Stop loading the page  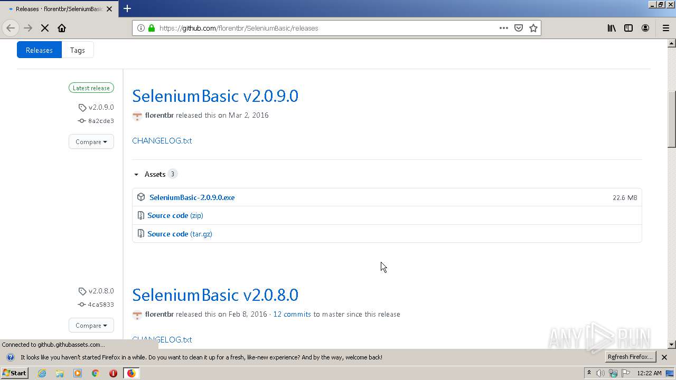point(45,28)
